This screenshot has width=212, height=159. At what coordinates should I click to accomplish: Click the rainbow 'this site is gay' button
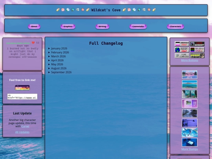pos(197,49)
